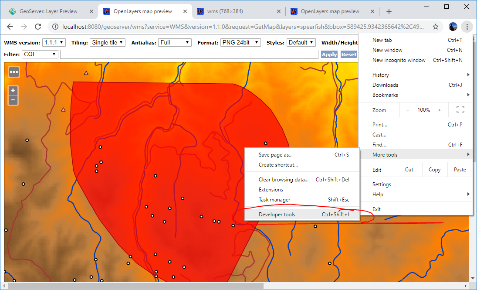Click the Chrome three-dot menu button
The height and width of the screenshot is (290, 477).
tap(467, 27)
